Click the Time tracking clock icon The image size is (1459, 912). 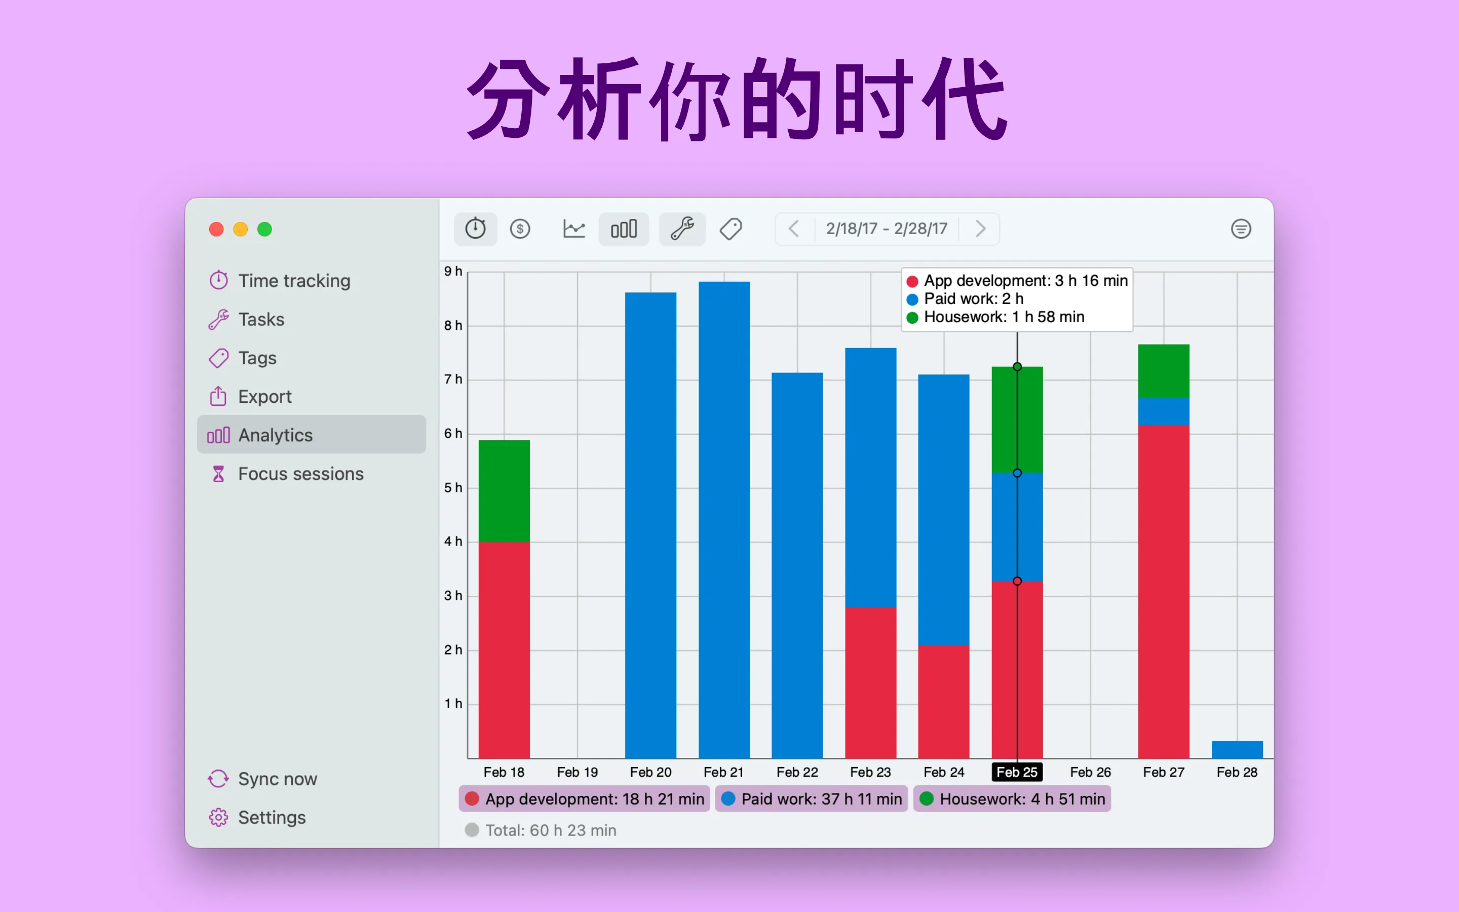218,280
